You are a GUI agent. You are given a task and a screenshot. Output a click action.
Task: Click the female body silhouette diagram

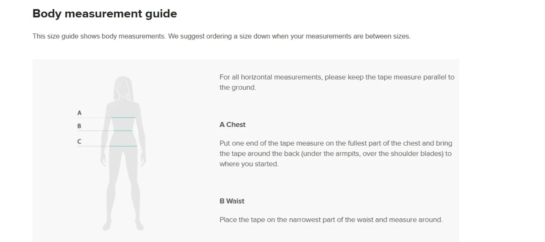[123, 153]
